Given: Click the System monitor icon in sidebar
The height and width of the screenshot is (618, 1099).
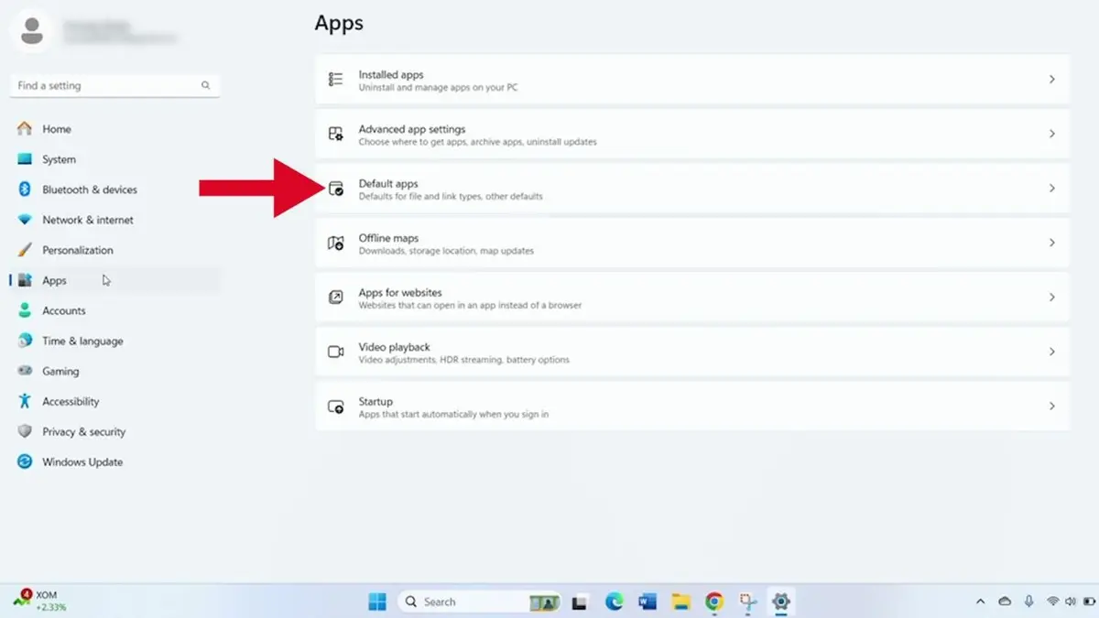Looking at the screenshot, I should coord(25,159).
